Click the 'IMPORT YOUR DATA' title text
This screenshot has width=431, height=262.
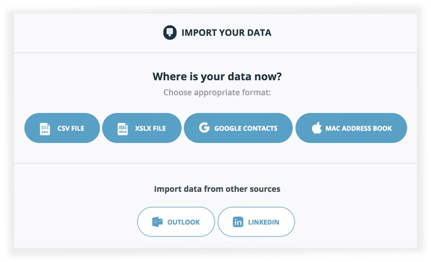(226, 33)
